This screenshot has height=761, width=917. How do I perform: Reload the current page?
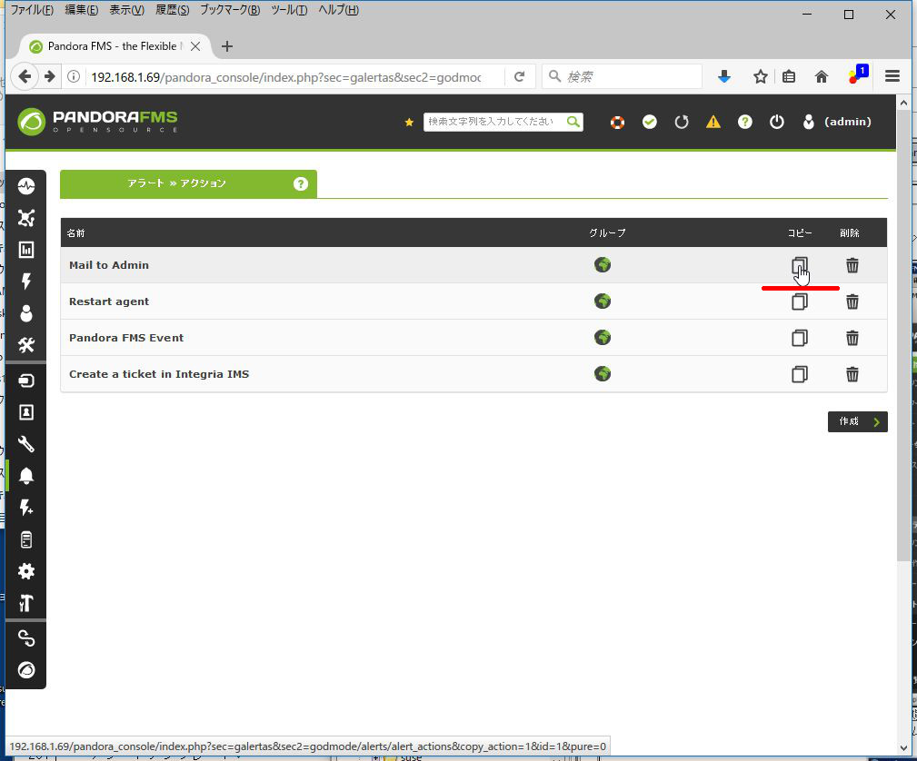click(x=519, y=76)
